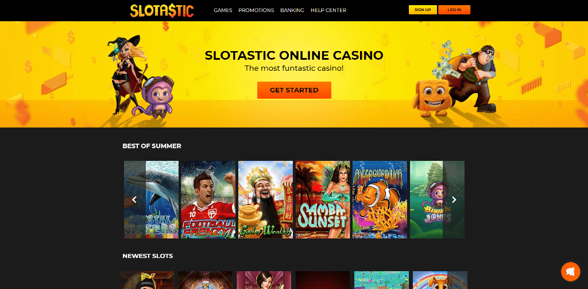This screenshot has height=289, width=588.
Task: Launch Samba Sunset slot
Action: 323,200
